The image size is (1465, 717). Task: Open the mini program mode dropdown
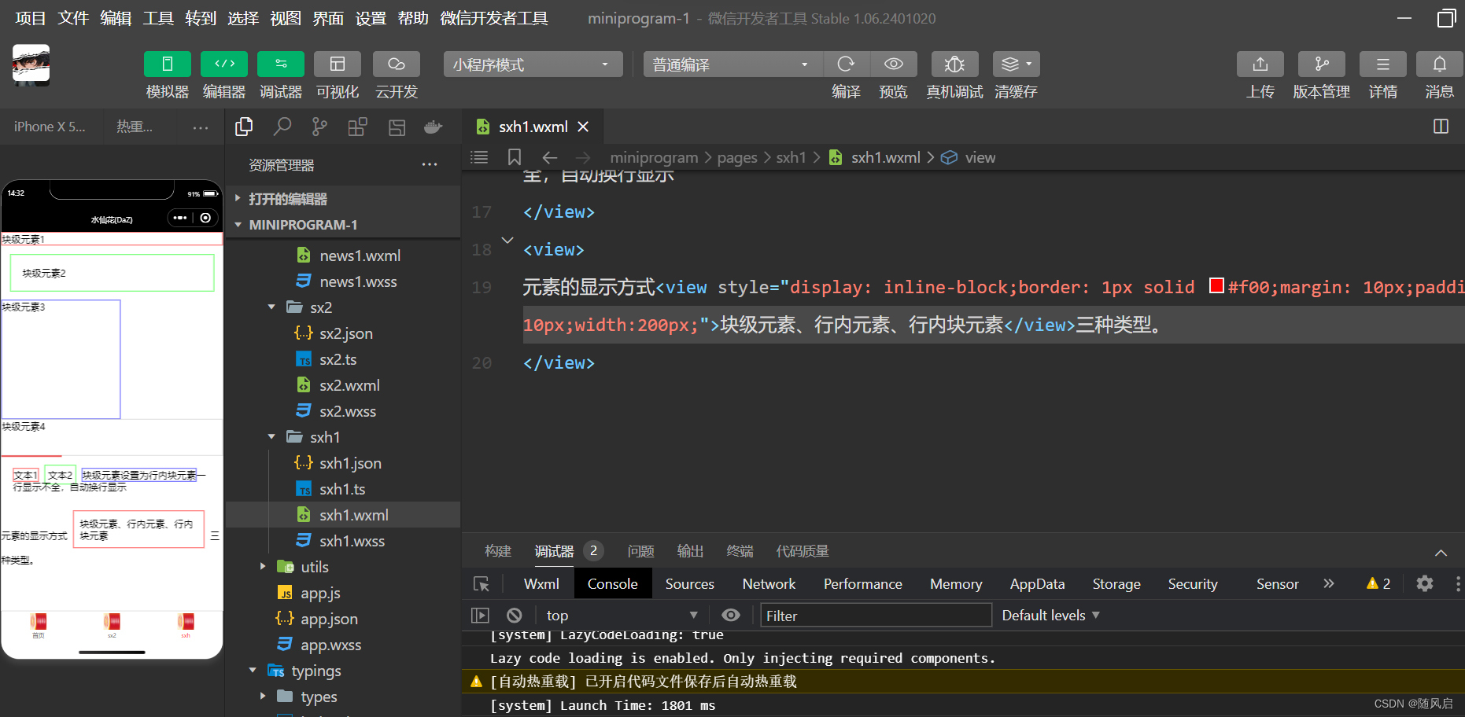[533, 64]
